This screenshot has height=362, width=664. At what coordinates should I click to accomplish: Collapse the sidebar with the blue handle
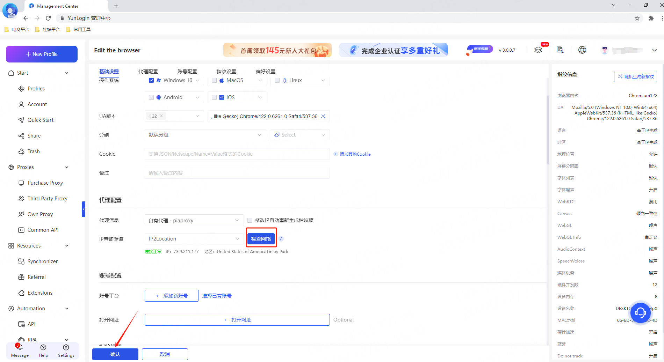(x=84, y=209)
